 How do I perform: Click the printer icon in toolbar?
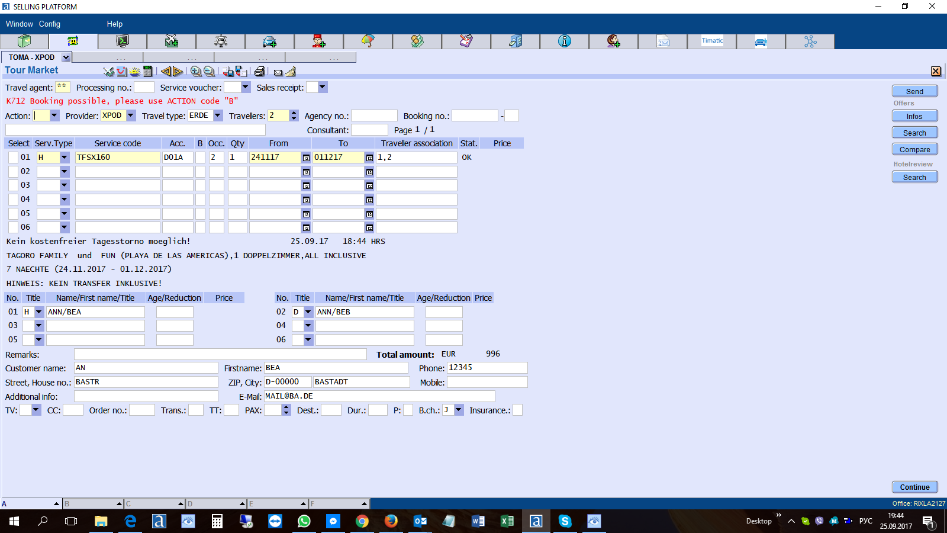[259, 72]
